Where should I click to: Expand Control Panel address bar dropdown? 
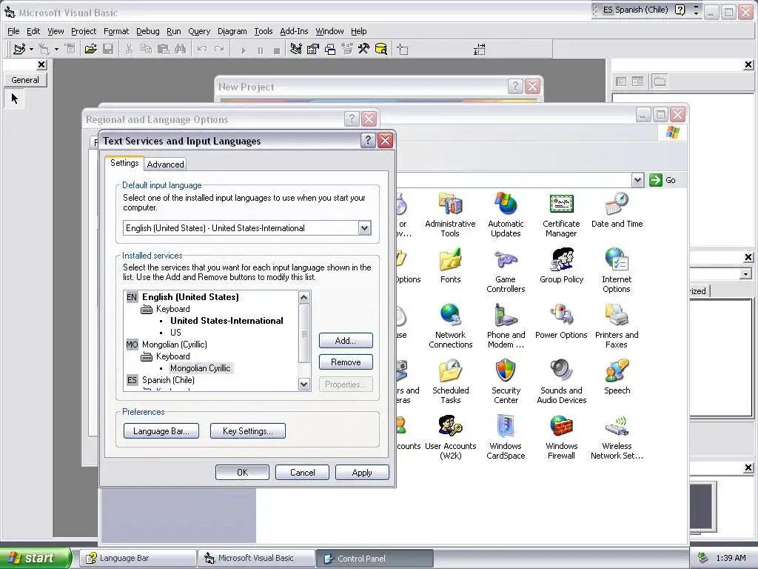pos(637,180)
